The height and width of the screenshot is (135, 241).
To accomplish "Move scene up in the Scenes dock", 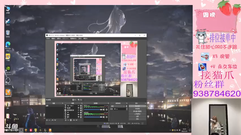I will 52,120.
